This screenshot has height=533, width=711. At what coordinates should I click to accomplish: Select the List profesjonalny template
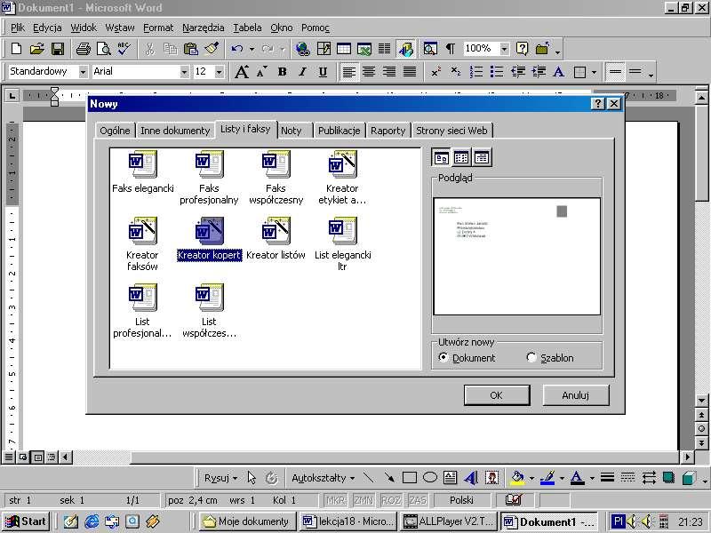click(142, 311)
